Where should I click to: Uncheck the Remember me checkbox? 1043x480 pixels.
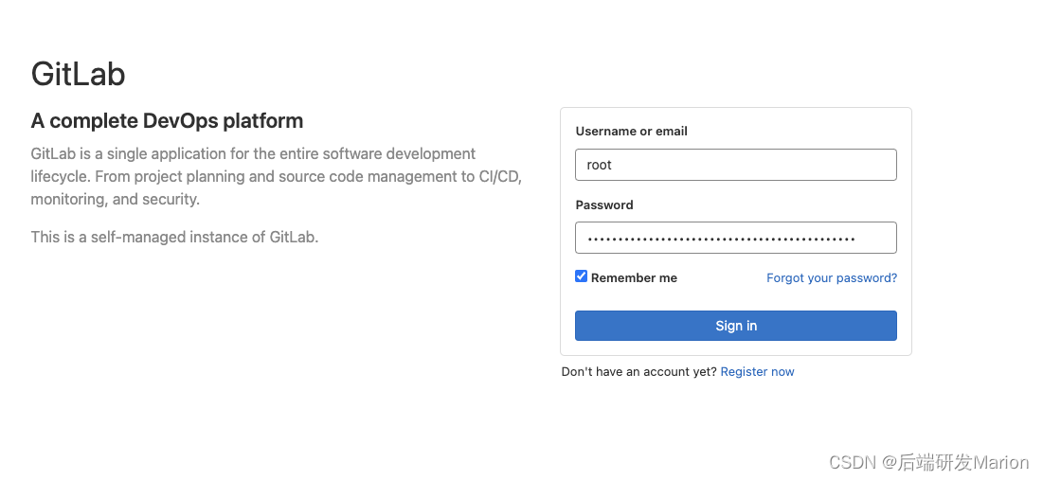click(582, 276)
